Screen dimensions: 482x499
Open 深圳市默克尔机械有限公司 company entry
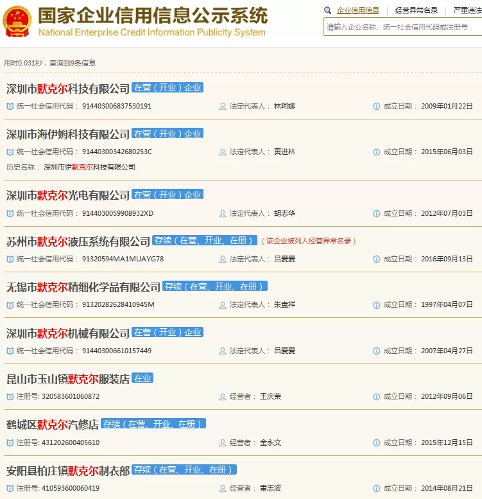(68, 333)
